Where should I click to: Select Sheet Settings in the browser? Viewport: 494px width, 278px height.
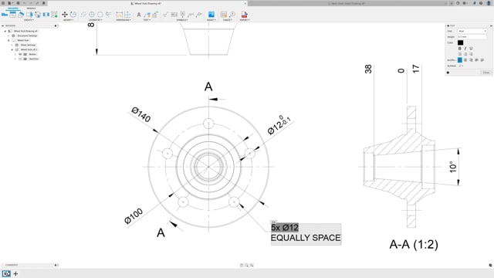28,45
